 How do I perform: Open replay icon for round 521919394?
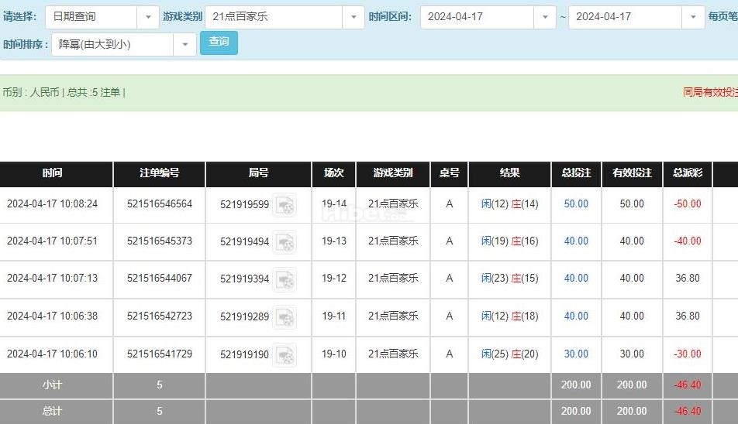tap(285, 280)
